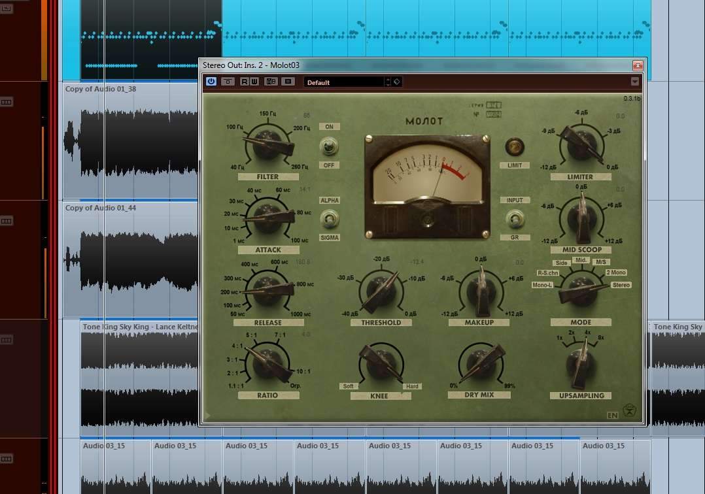Screen dimensions: 705x494
Task: Enable Write automation (W) button
Action: (254, 81)
